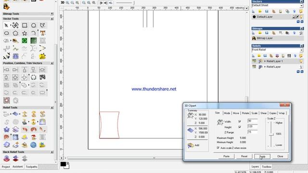308x173 pixels.
Task: Open the Default Sheet dropdown
Action: (x=301, y=6)
